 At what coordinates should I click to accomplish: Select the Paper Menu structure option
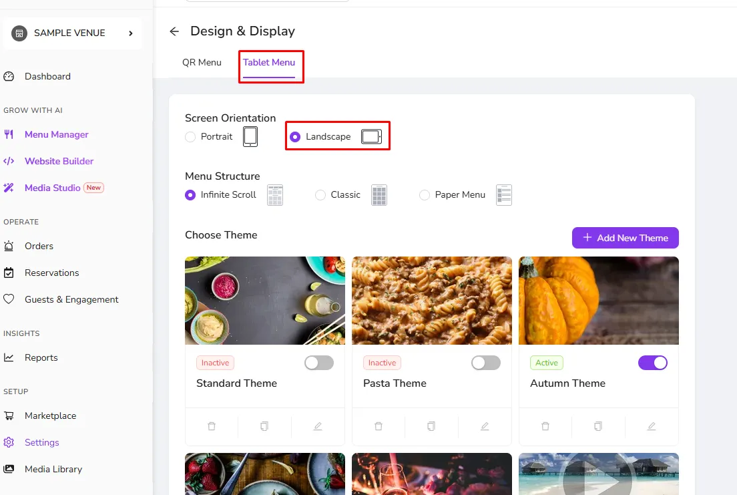tap(425, 195)
